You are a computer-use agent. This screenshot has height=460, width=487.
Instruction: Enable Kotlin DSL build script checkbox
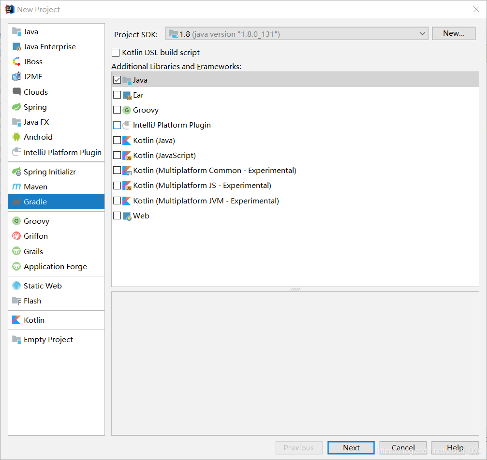[x=116, y=53]
